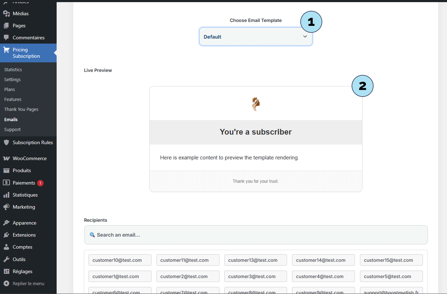This screenshot has height=294, width=447.
Task: Select recipient customer3@test.com
Action: [x=256, y=276]
